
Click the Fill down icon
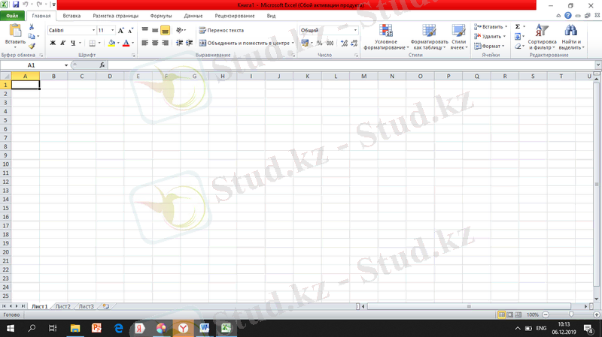(518, 36)
